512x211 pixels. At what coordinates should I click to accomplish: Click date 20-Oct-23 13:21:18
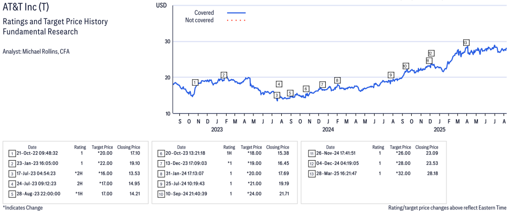pyautogui.click(x=186, y=153)
